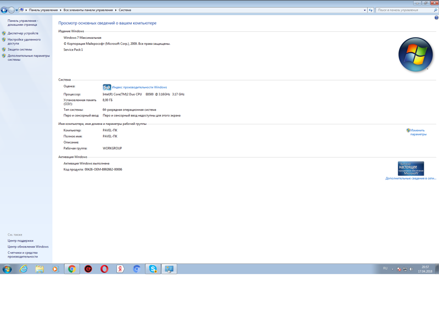Image resolution: width=439 pixels, height=315 pixels.
Task: Open the red-and-black gear app in taskbar
Action: tap(88, 269)
